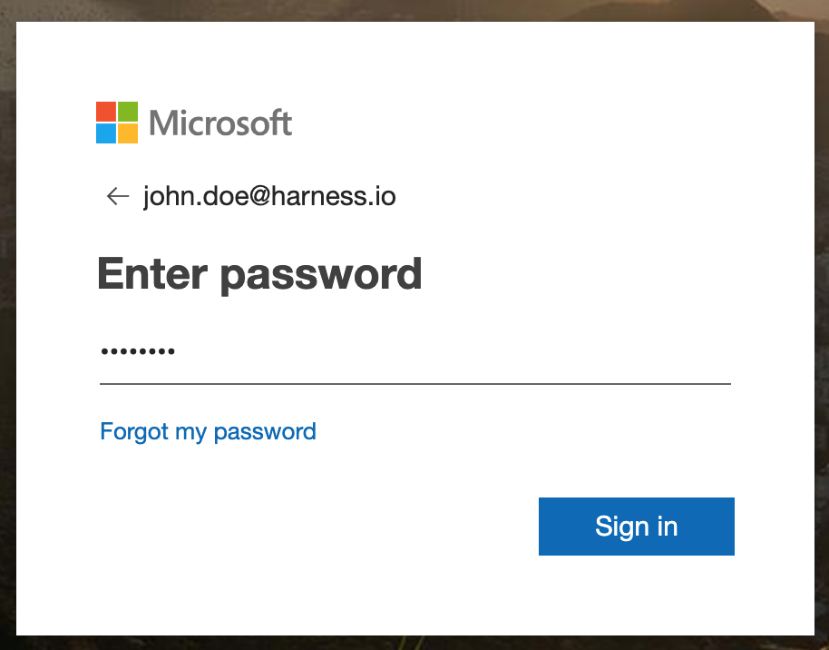Select the john.doe@harness.io account text
Image resolution: width=829 pixels, height=650 pixels.
[269, 196]
